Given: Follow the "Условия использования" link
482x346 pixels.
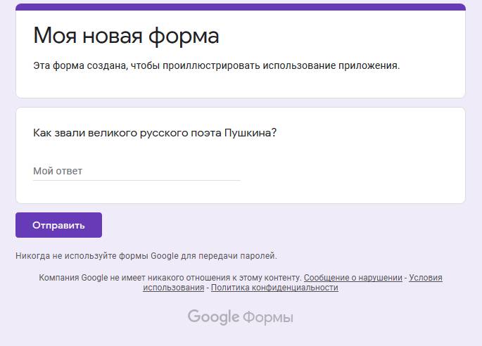Looking at the screenshot, I should tap(425, 278).
